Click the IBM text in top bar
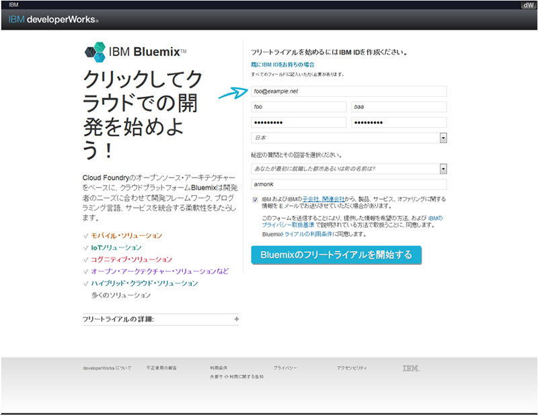 click(x=13, y=5)
